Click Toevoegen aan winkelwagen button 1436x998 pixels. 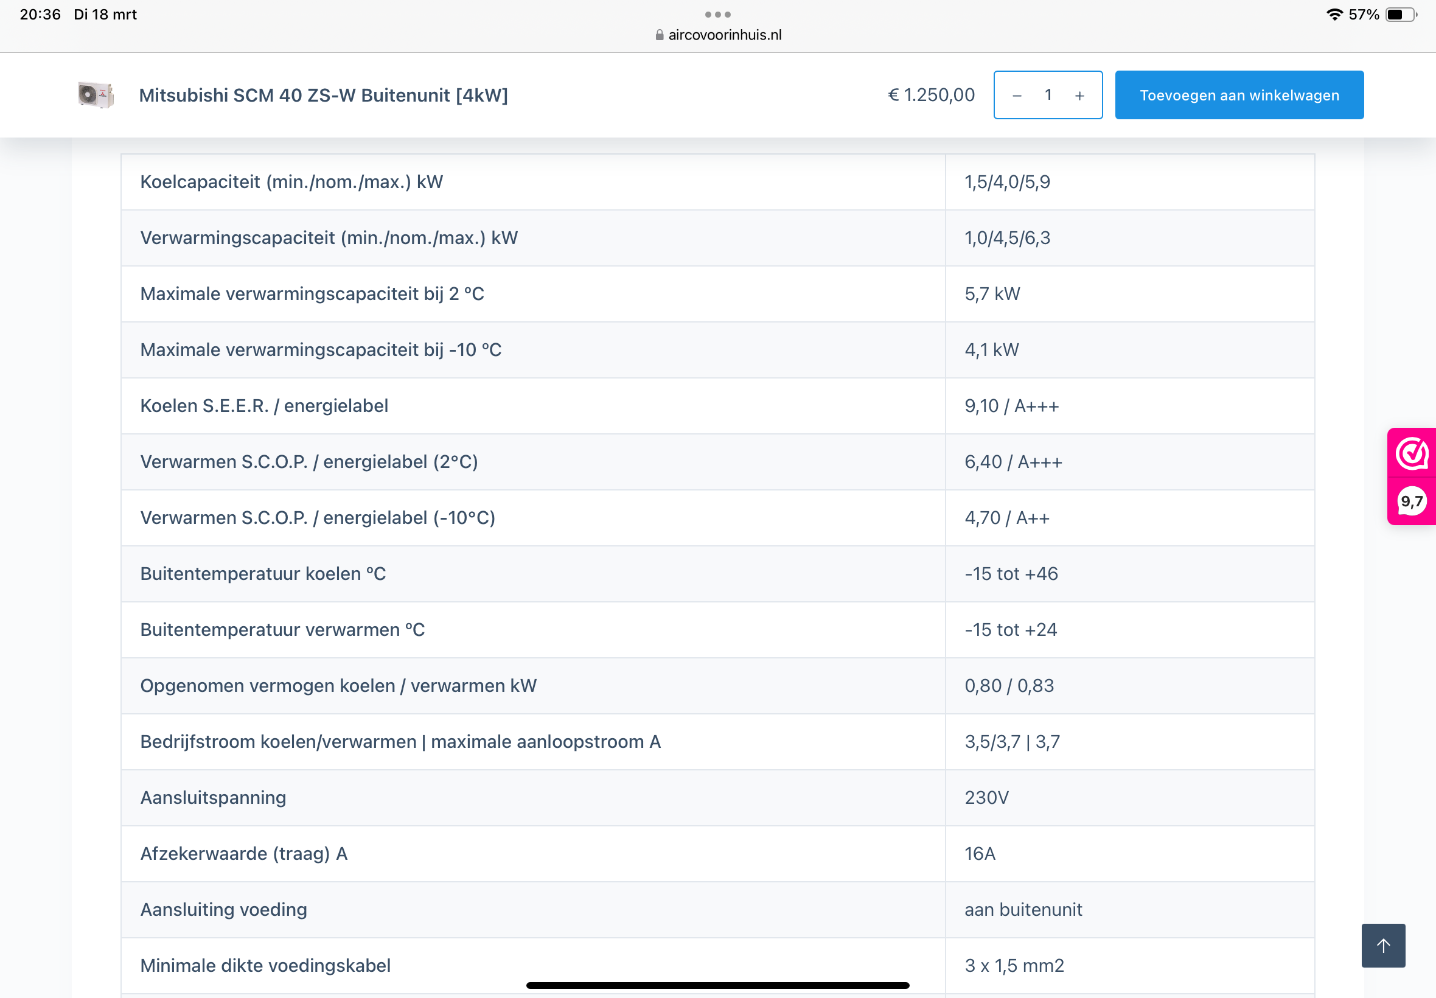(x=1238, y=95)
